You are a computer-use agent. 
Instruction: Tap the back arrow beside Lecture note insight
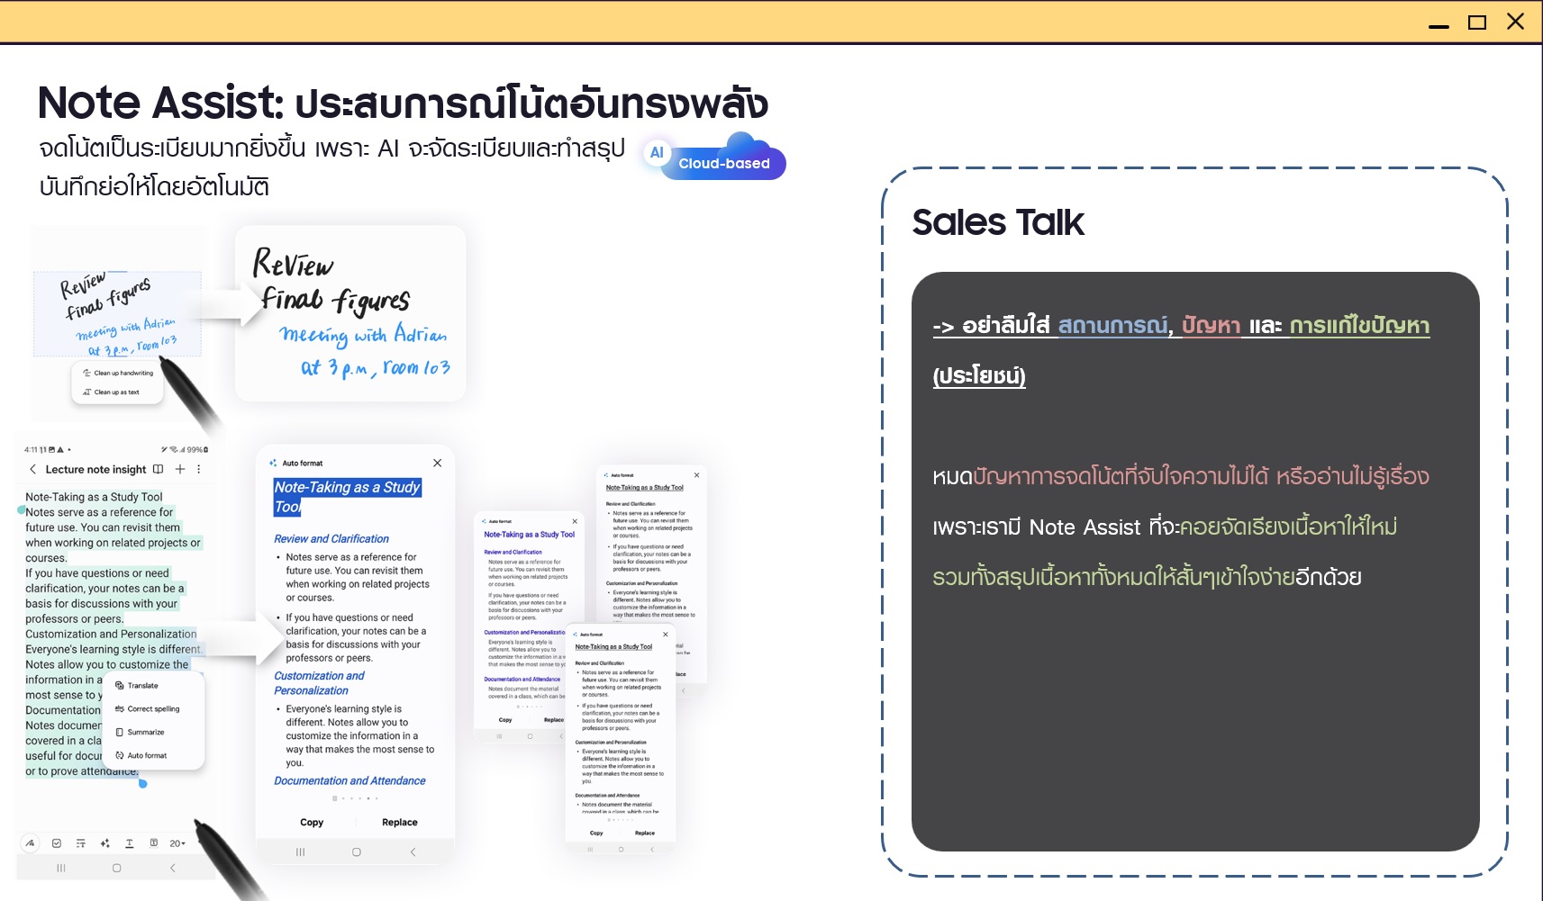tap(33, 469)
